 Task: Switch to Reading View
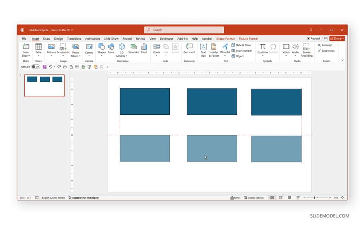click(289, 197)
